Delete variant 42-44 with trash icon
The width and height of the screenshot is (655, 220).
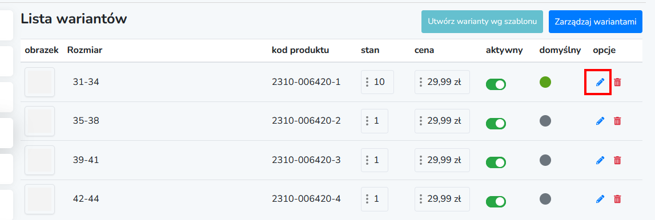pos(617,199)
